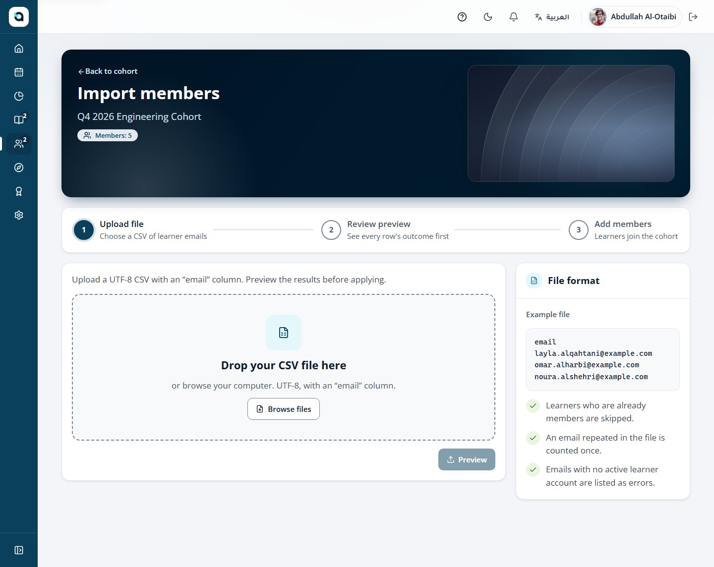Image resolution: width=714 pixels, height=567 pixels.
Task: Click the File format document icon
Action: coord(534,281)
